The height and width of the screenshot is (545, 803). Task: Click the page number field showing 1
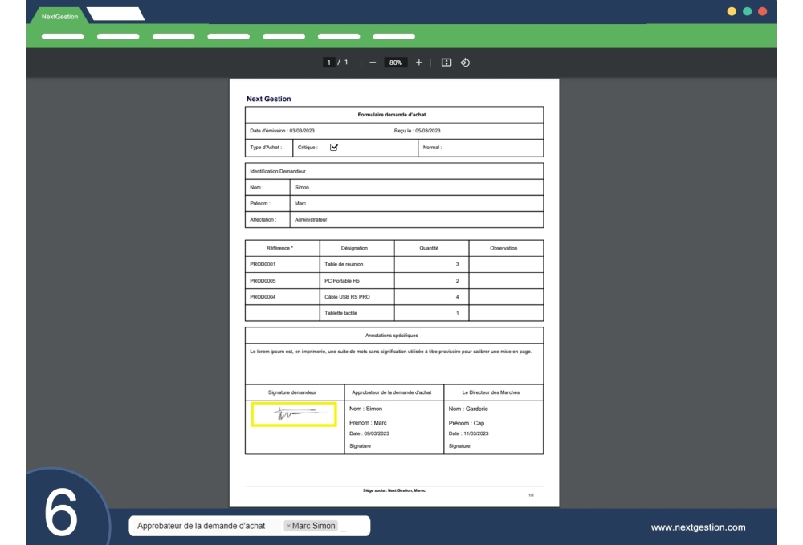328,60
